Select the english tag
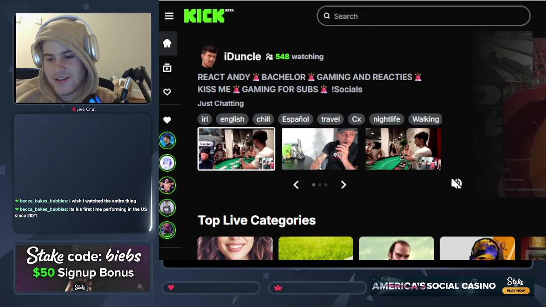The height and width of the screenshot is (307, 546). pyautogui.click(x=232, y=119)
